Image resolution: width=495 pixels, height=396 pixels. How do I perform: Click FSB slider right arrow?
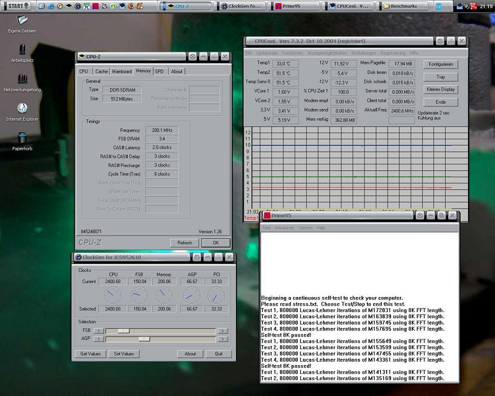(222, 331)
